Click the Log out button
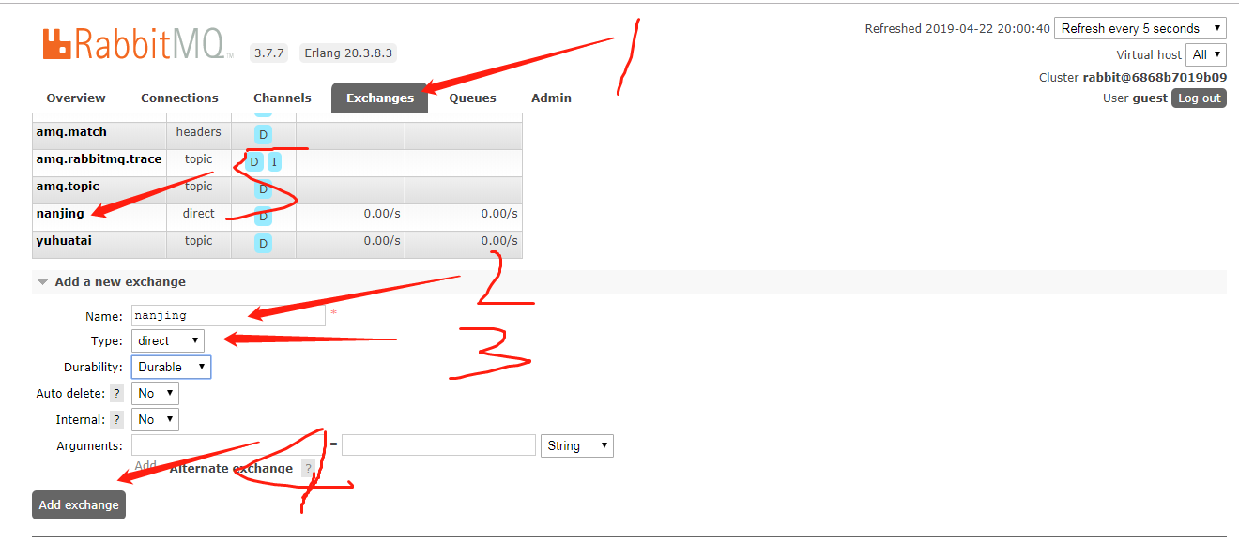This screenshot has height=542, width=1239. 1200,98
